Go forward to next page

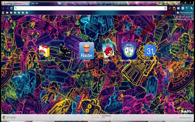point(7,8)
